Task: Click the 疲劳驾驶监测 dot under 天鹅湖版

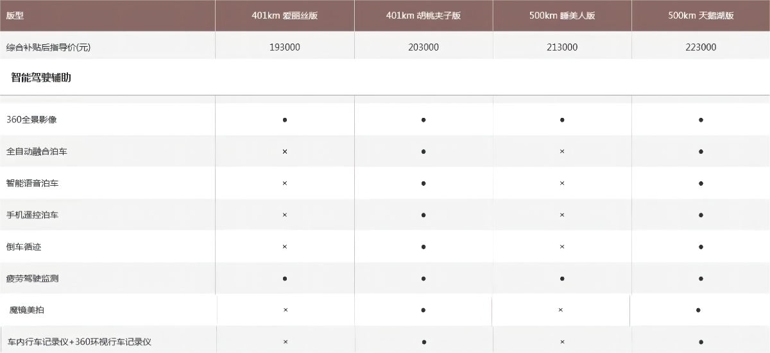Action: pyautogui.click(x=701, y=279)
